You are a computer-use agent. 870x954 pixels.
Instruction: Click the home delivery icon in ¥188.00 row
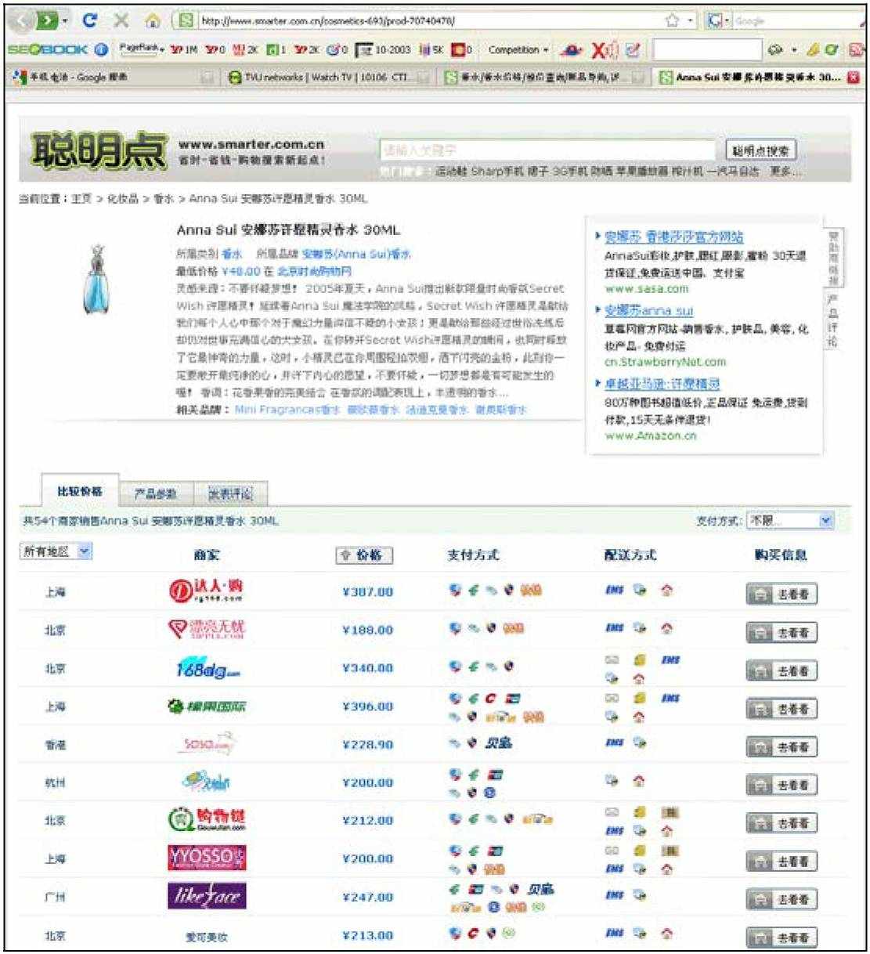[666, 629]
